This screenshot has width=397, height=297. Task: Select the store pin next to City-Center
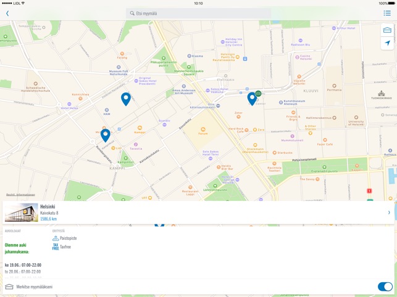pyautogui.click(x=252, y=99)
